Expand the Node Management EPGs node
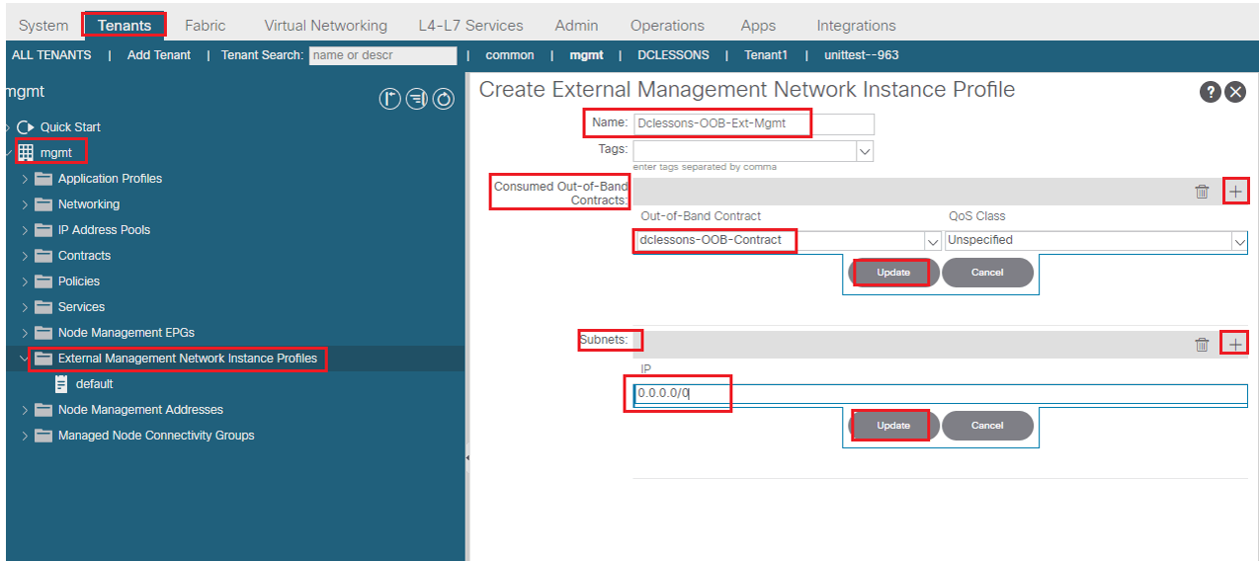1259x561 pixels. point(25,333)
